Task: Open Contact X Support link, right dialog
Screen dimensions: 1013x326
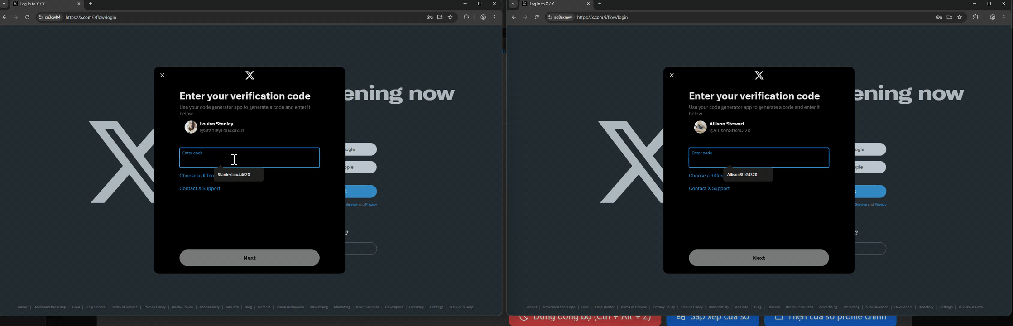Action: point(709,188)
